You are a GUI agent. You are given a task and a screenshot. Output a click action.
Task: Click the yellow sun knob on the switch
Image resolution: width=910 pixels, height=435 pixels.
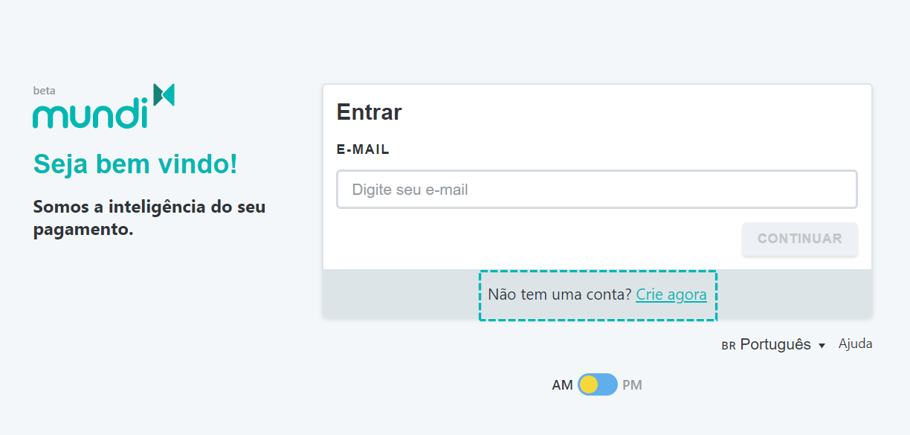click(x=589, y=384)
